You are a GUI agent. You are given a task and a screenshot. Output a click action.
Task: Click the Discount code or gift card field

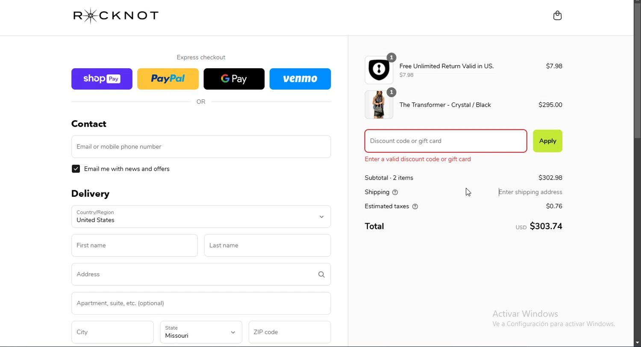pyautogui.click(x=446, y=141)
